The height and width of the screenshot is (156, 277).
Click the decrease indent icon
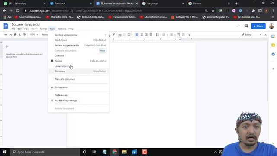[179, 35]
